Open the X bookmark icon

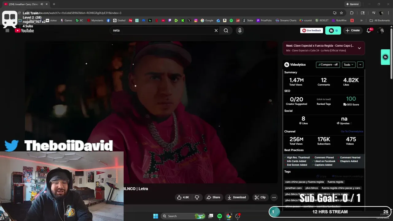tap(189, 21)
